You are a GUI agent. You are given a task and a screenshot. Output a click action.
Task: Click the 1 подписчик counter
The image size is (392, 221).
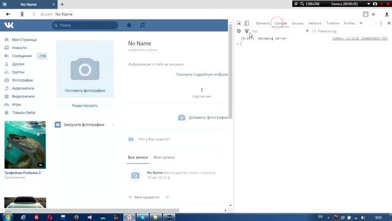click(202, 93)
